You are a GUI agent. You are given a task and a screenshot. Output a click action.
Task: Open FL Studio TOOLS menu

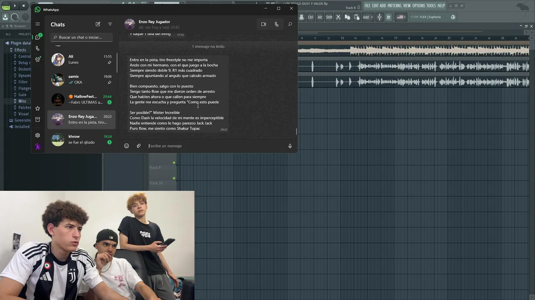(x=431, y=5)
